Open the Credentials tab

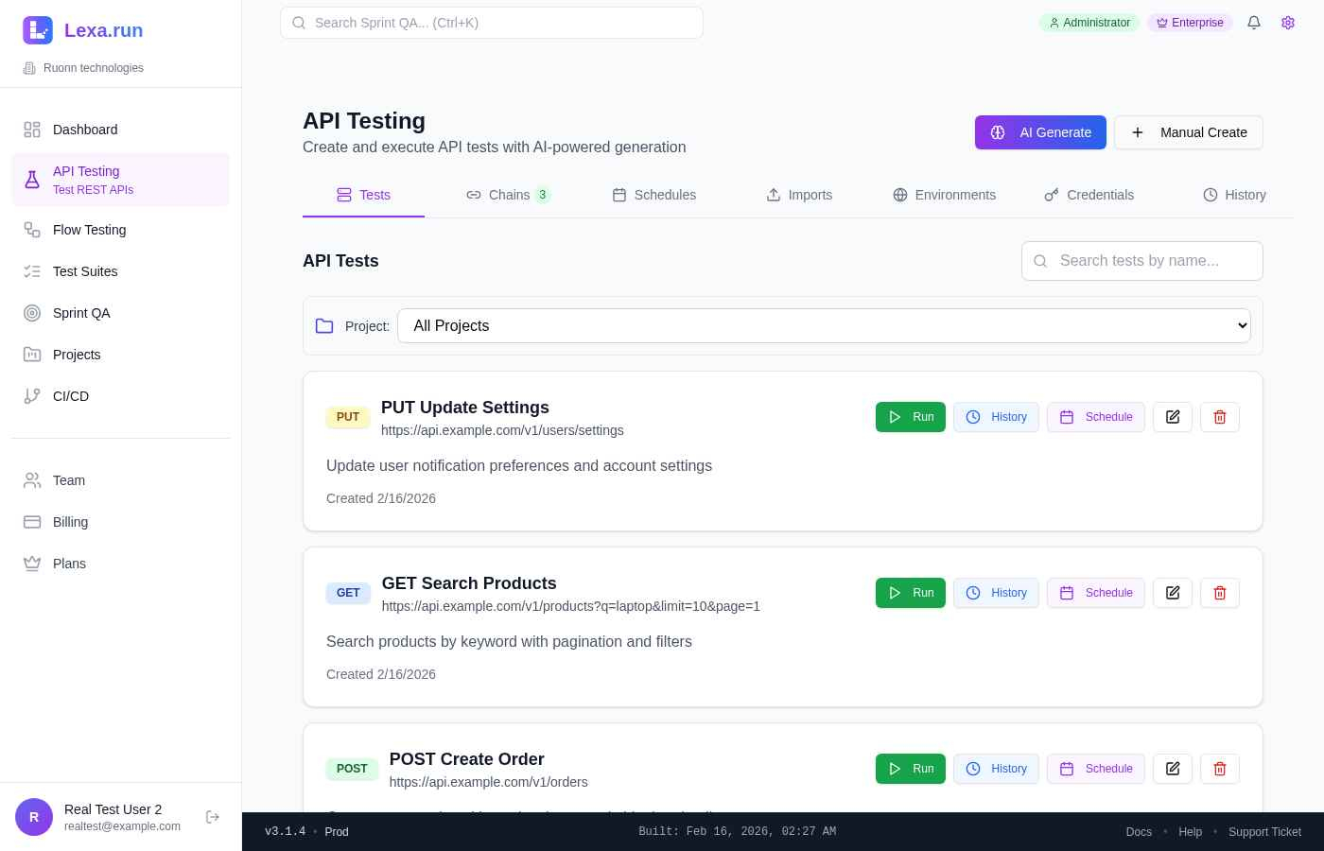(x=1089, y=195)
